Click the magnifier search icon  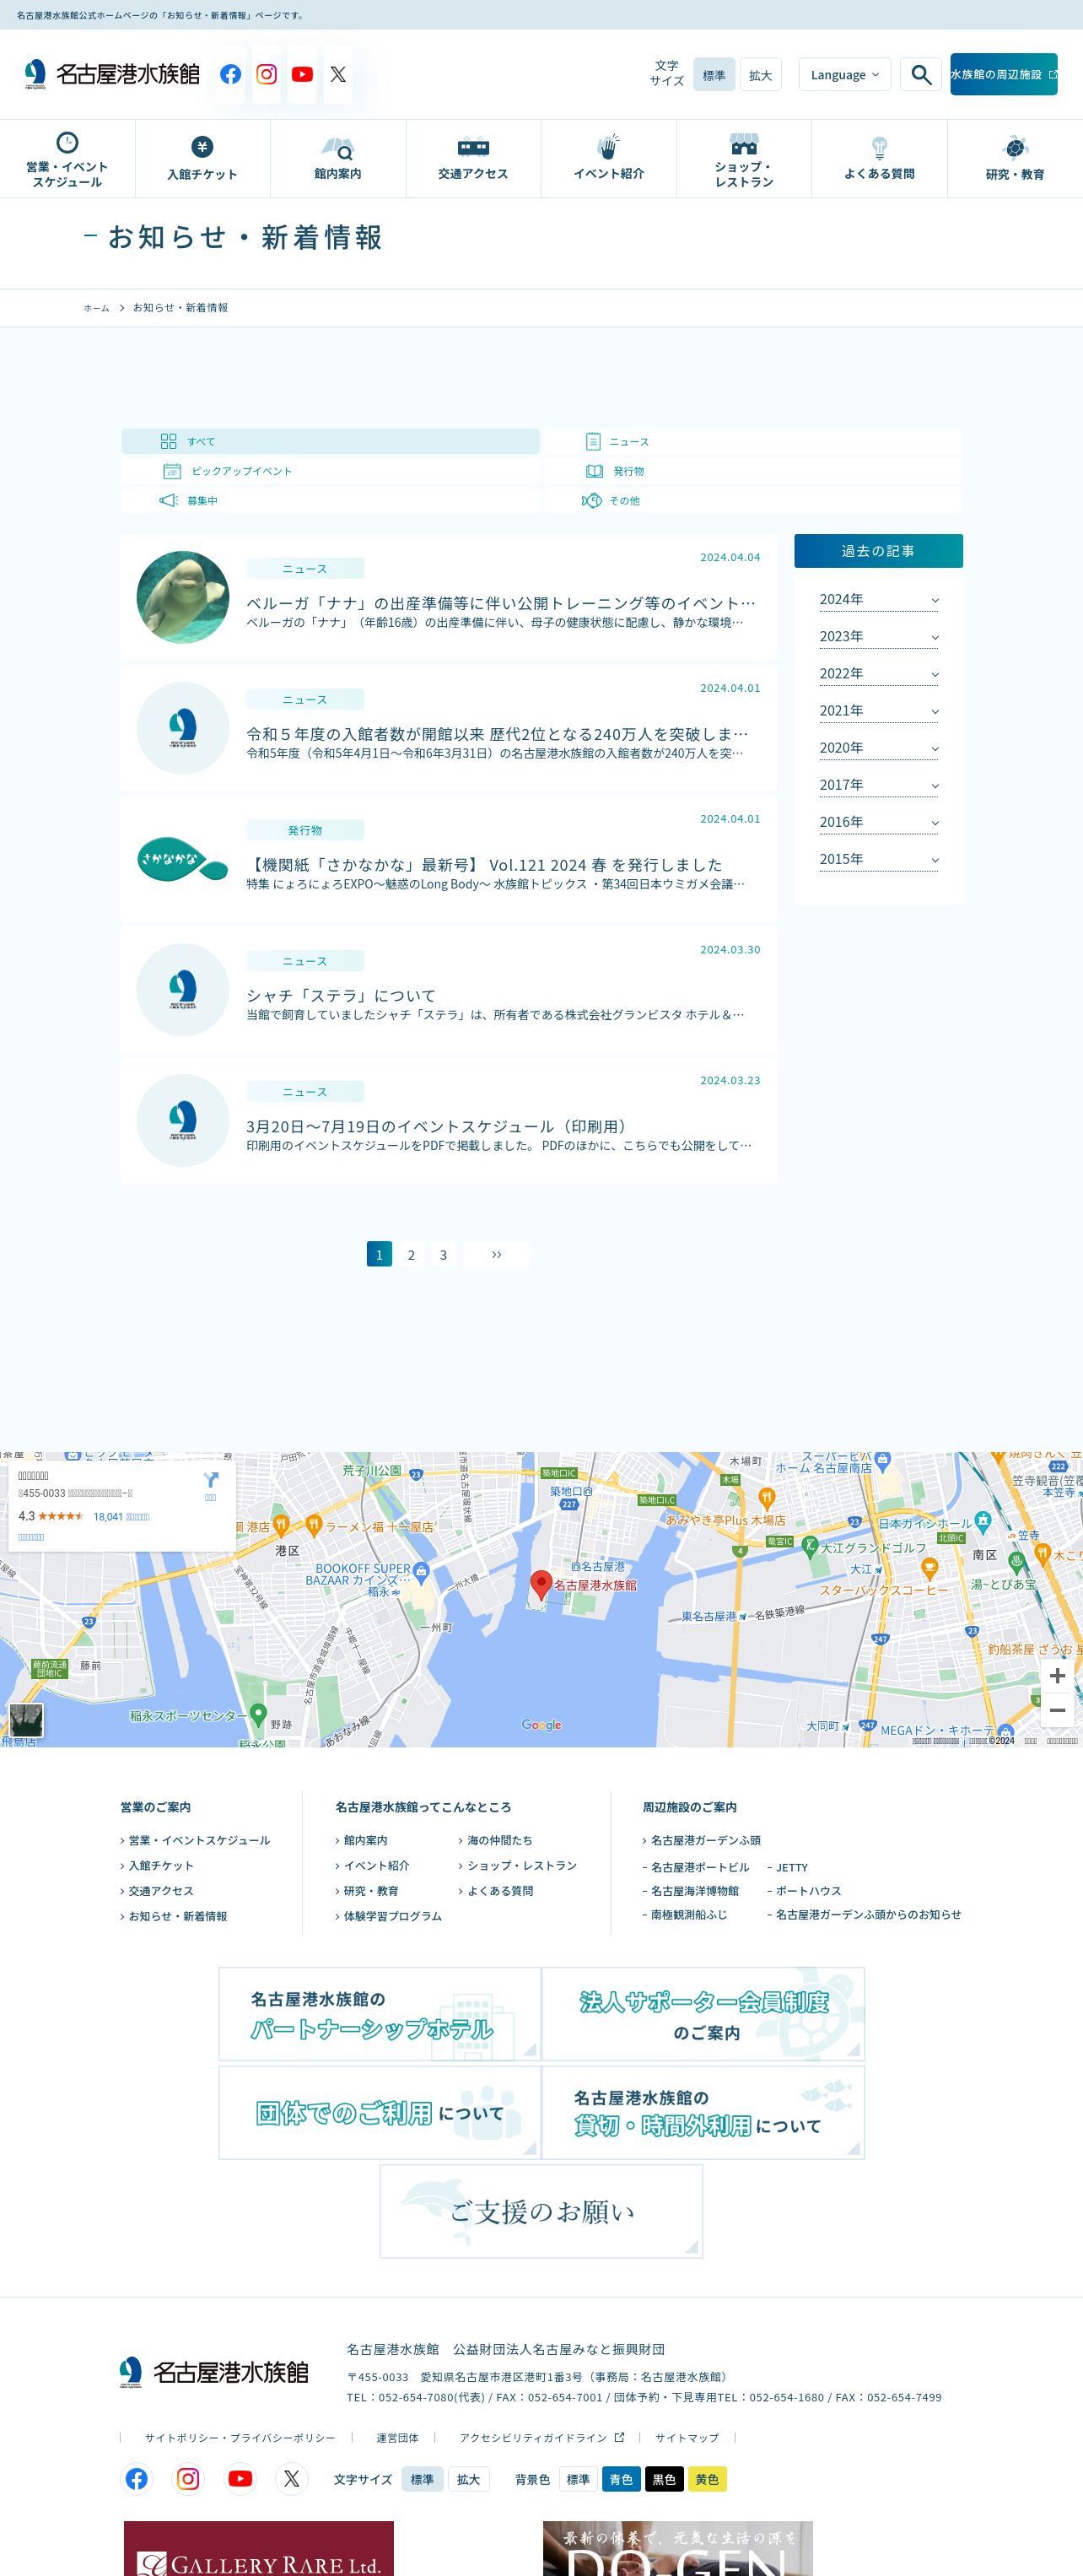tap(921, 75)
